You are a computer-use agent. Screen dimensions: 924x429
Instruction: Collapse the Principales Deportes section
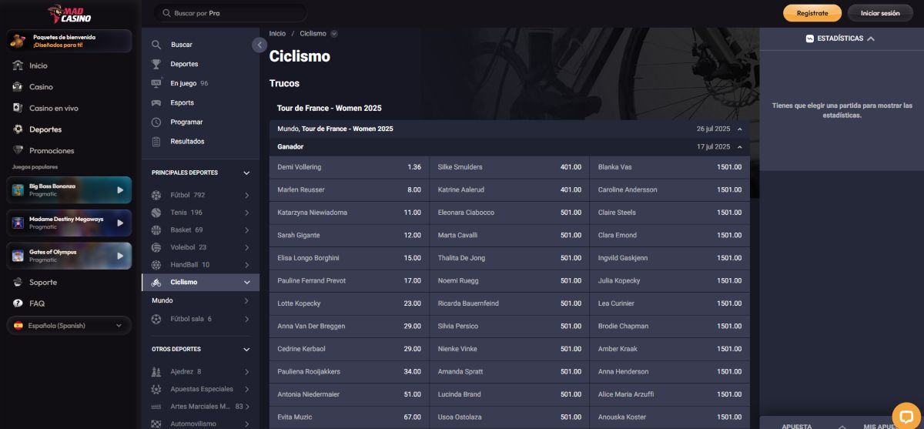coord(246,173)
